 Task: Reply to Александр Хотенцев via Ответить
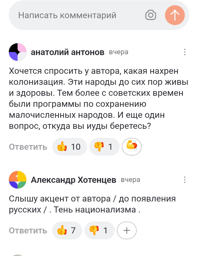click(28, 231)
